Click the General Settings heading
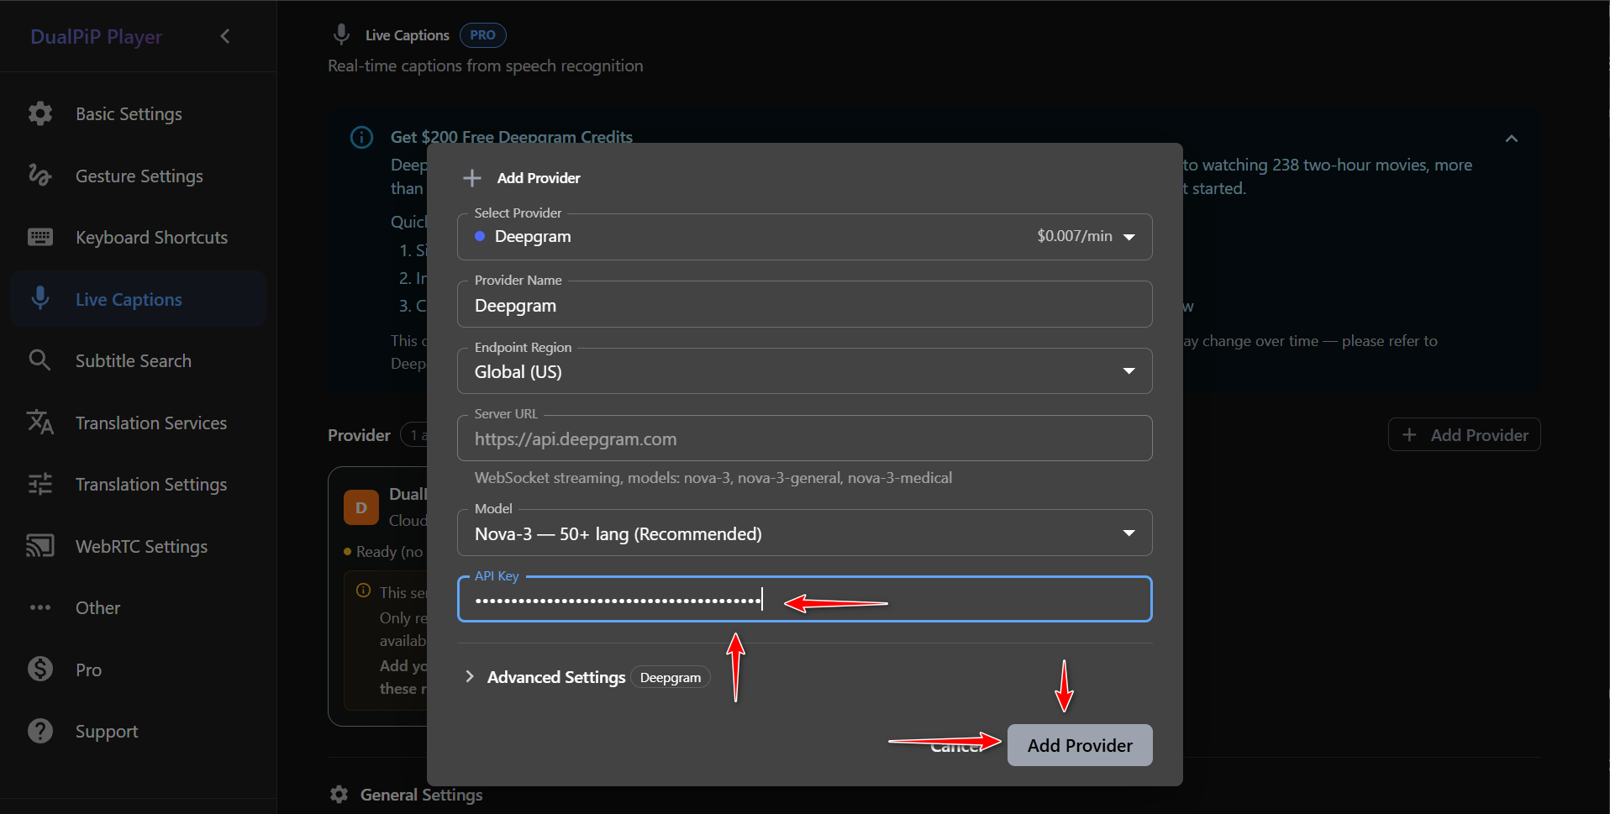The width and height of the screenshot is (1610, 814). [x=421, y=795]
